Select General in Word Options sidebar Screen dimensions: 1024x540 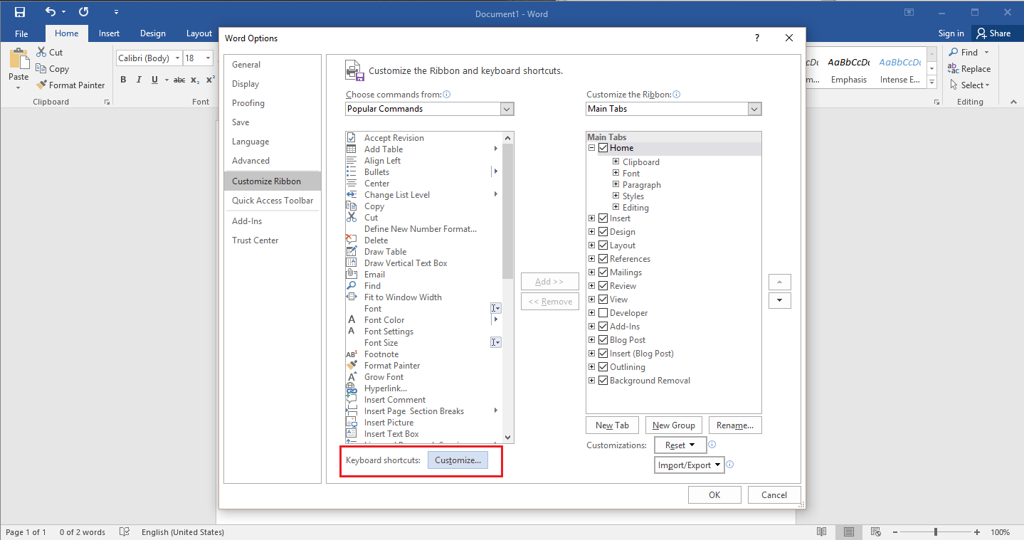pos(273,65)
